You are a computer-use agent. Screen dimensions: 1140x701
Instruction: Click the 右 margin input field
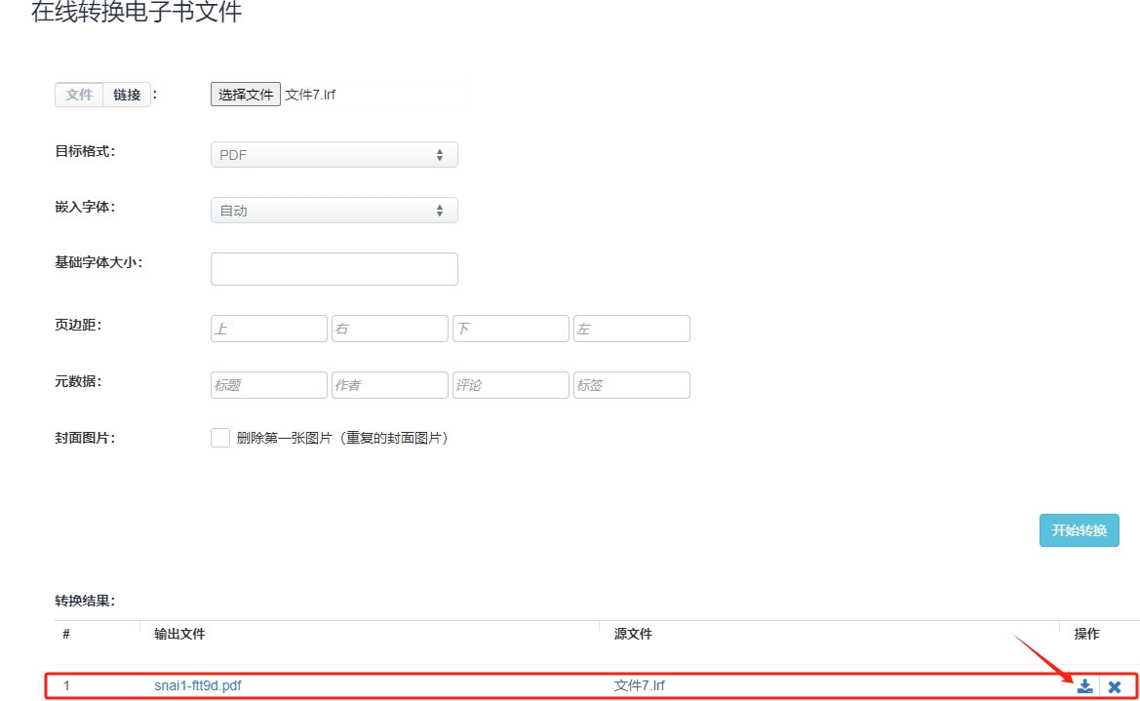[390, 329]
